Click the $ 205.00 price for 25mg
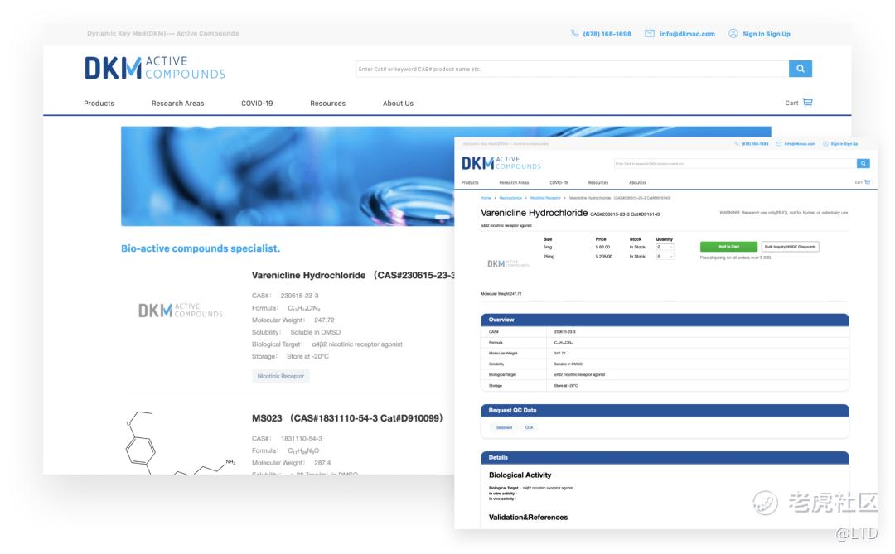 [x=604, y=257]
